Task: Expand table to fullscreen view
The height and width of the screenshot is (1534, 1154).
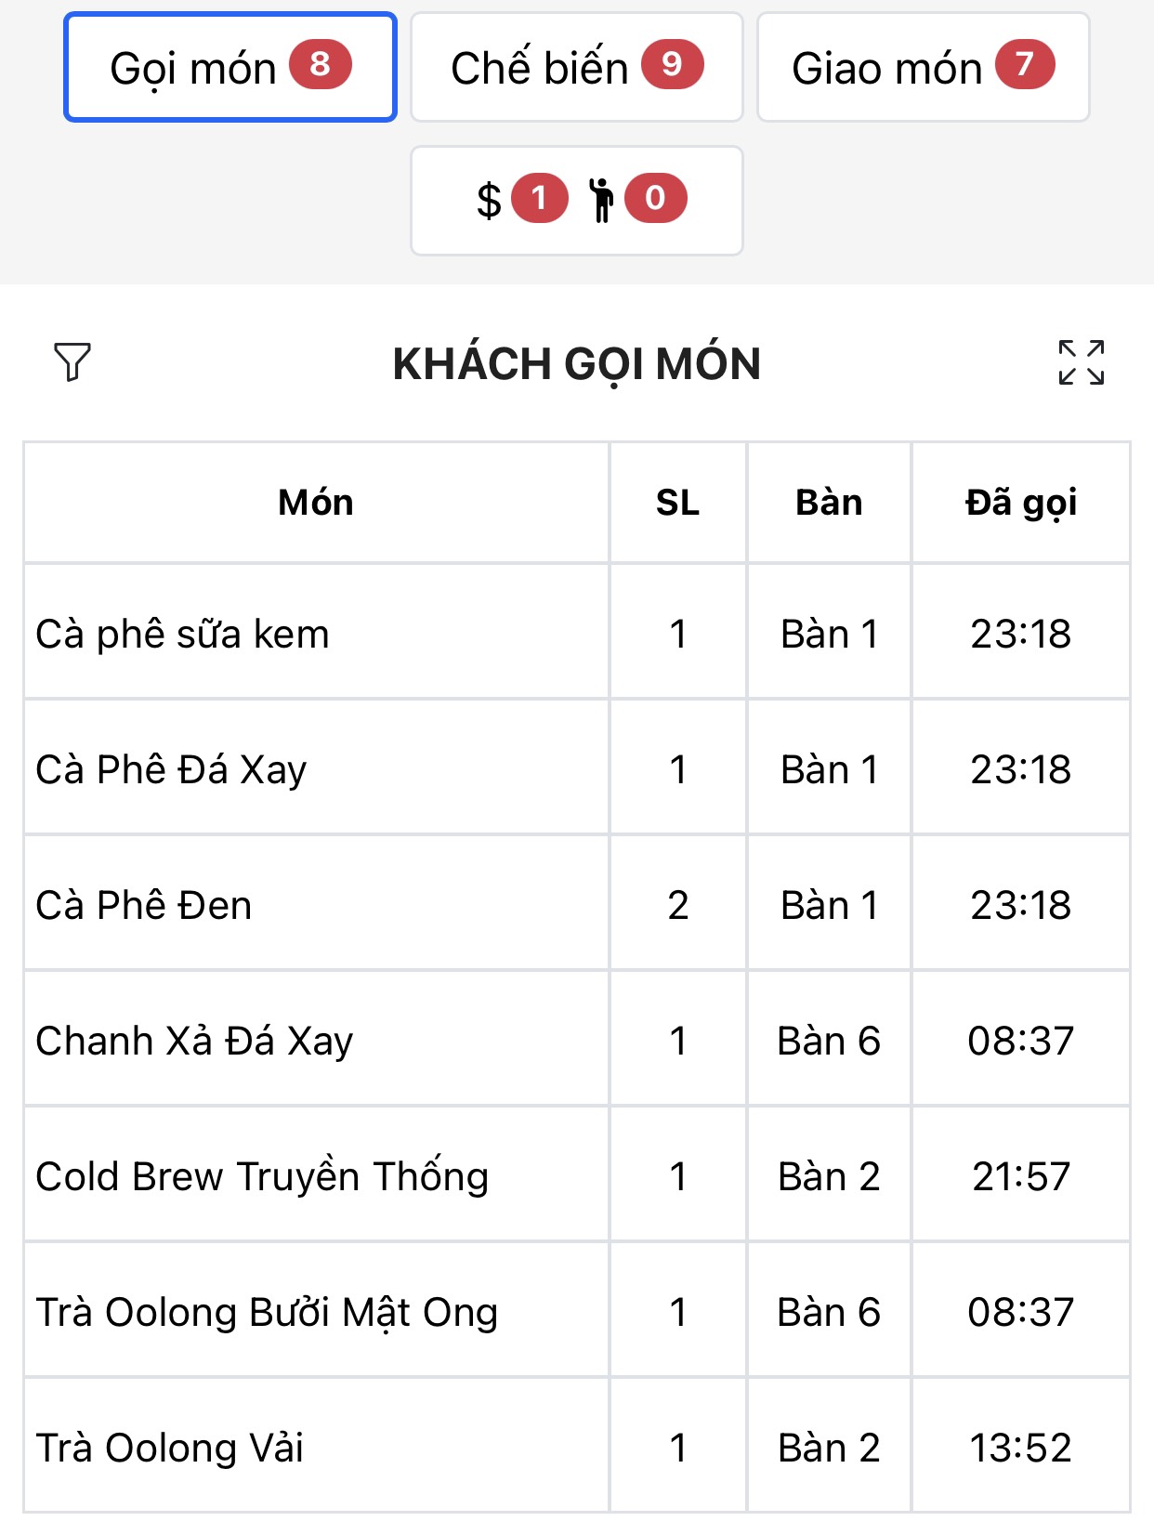Action: coord(1081,362)
